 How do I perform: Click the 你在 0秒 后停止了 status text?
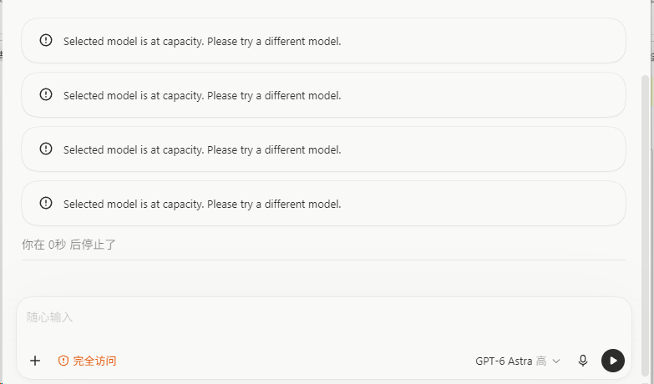click(68, 245)
